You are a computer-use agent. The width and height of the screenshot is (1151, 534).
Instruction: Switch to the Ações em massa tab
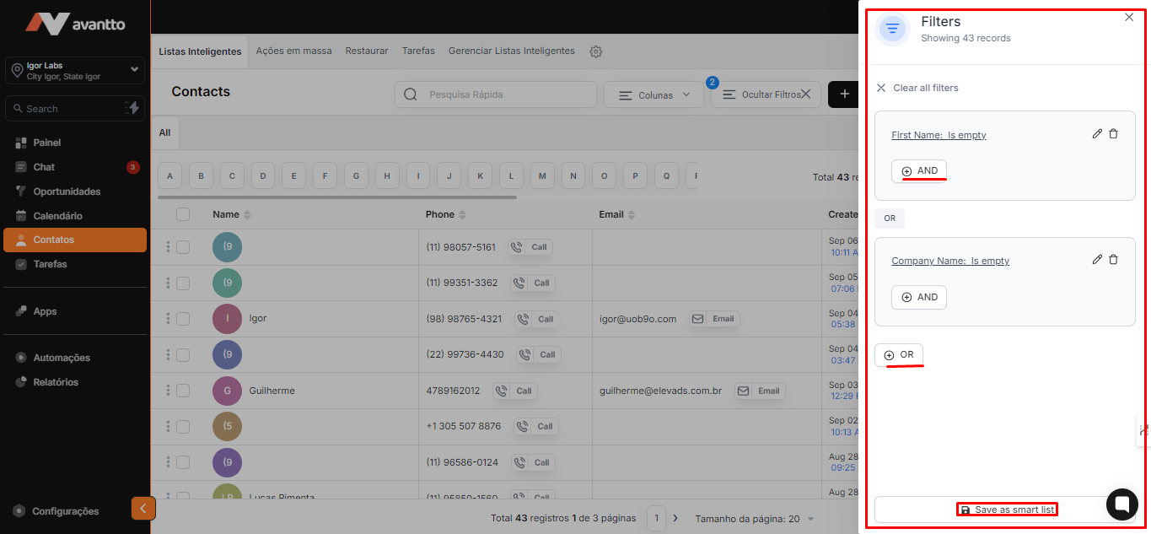pyautogui.click(x=293, y=51)
